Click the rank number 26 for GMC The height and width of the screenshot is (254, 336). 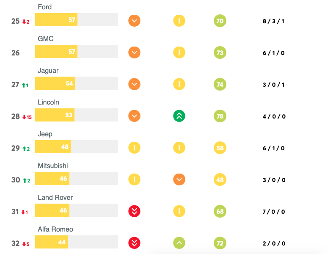click(x=16, y=53)
